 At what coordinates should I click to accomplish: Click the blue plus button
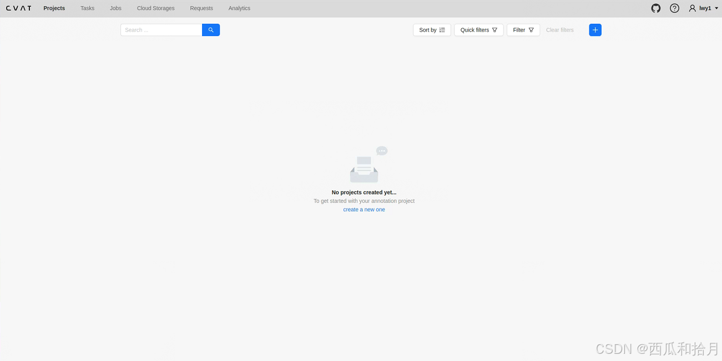pos(595,30)
